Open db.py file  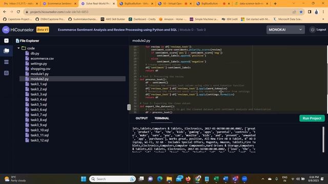(35, 53)
